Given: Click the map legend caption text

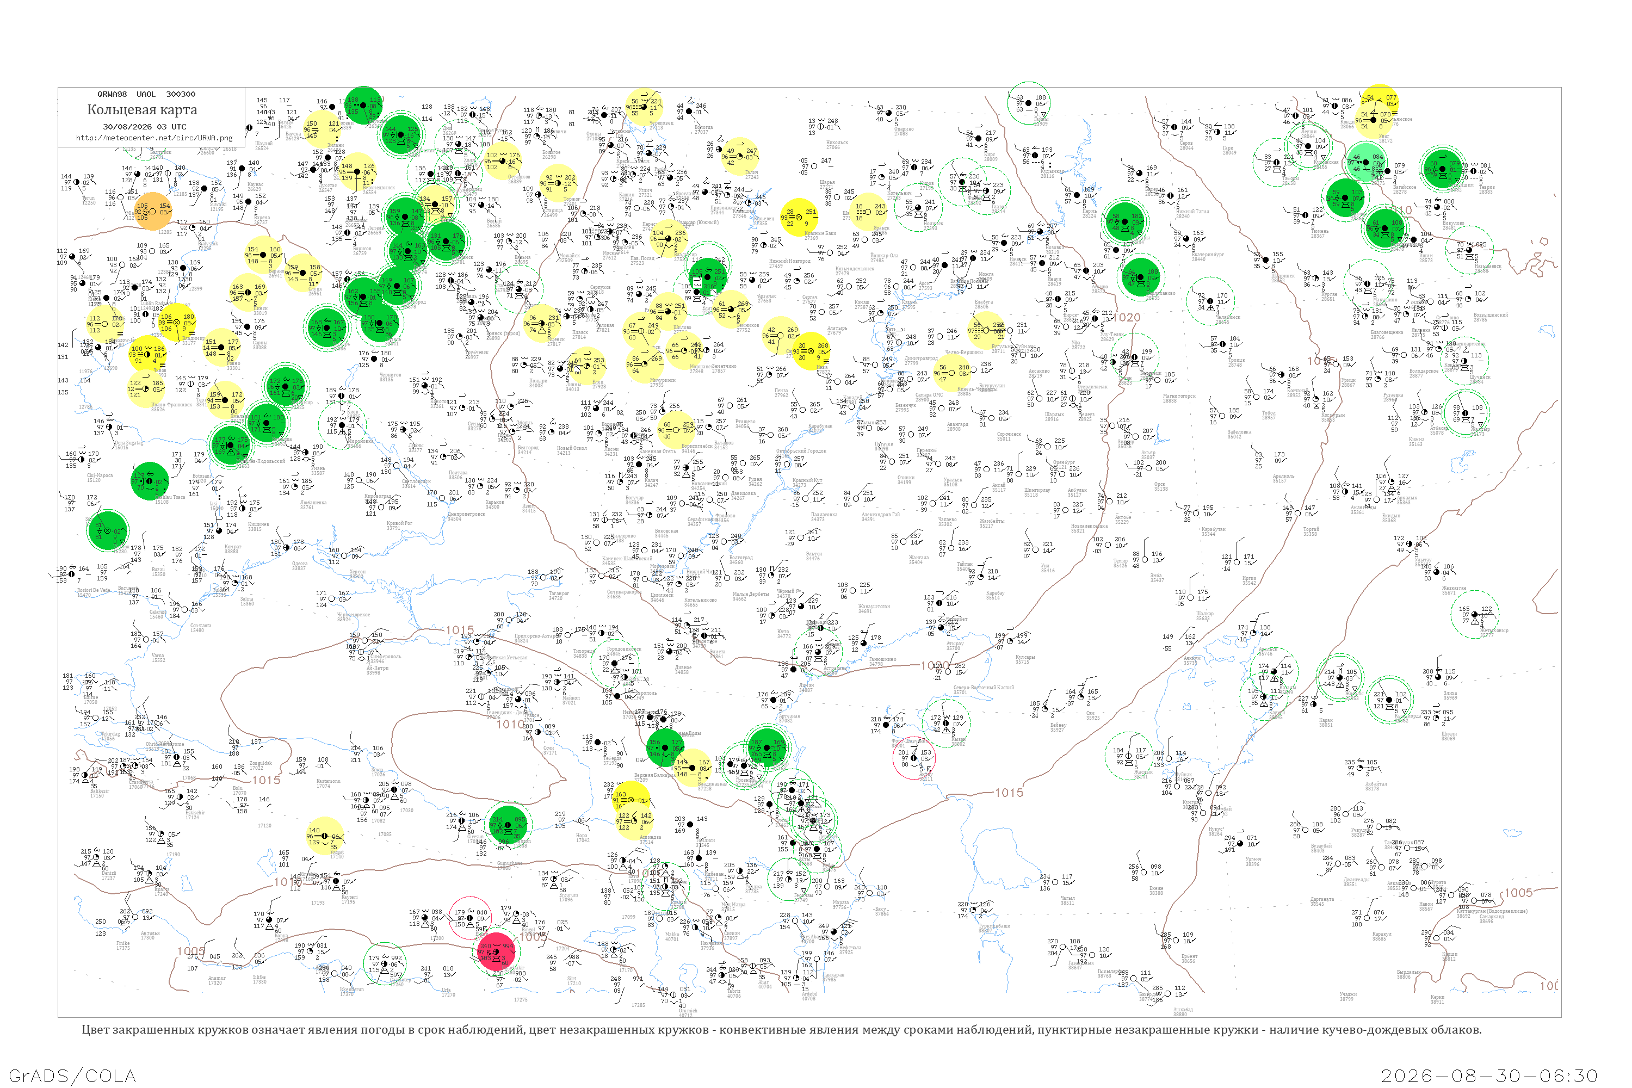Looking at the screenshot, I should point(781,1030).
